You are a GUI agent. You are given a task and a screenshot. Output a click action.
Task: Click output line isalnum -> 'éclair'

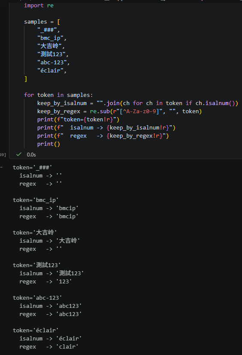coord(51,339)
